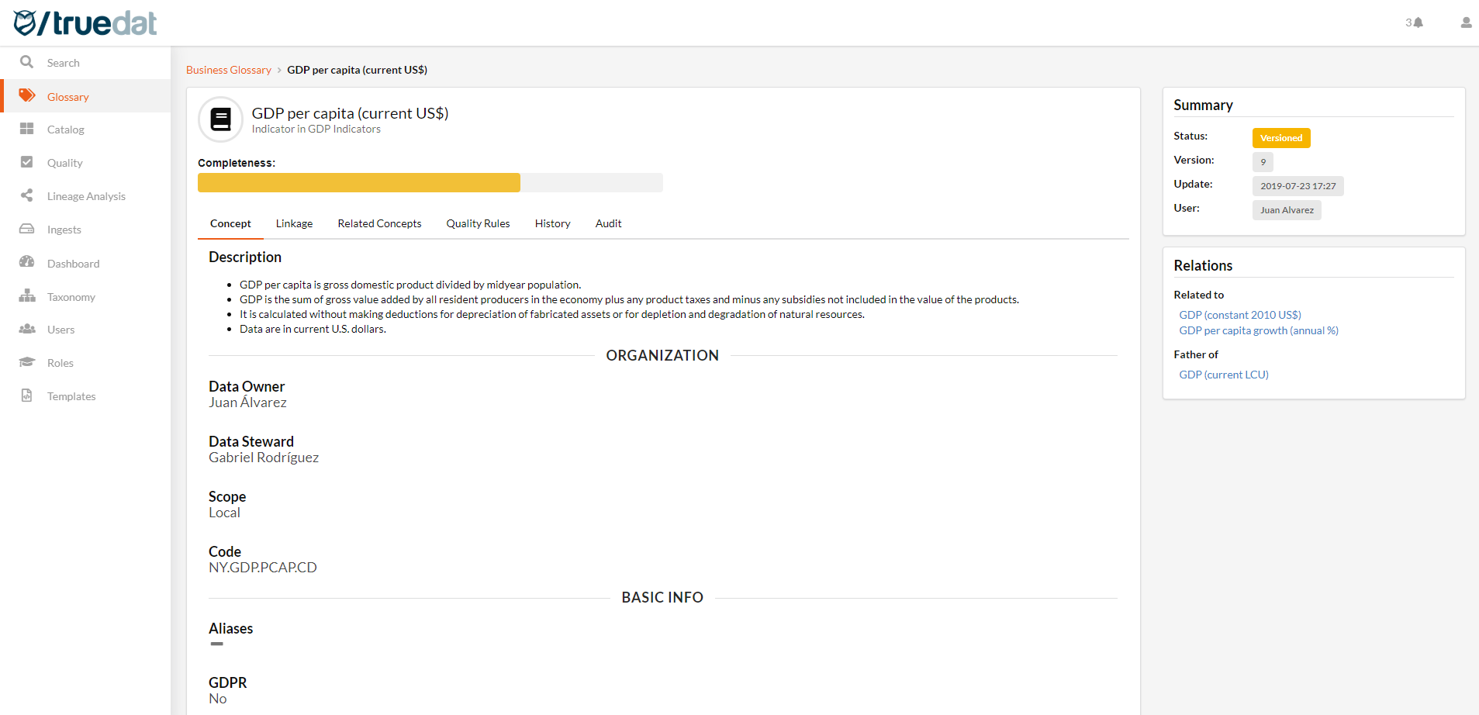
Task: Switch to the Linkage tab
Action: 294,223
